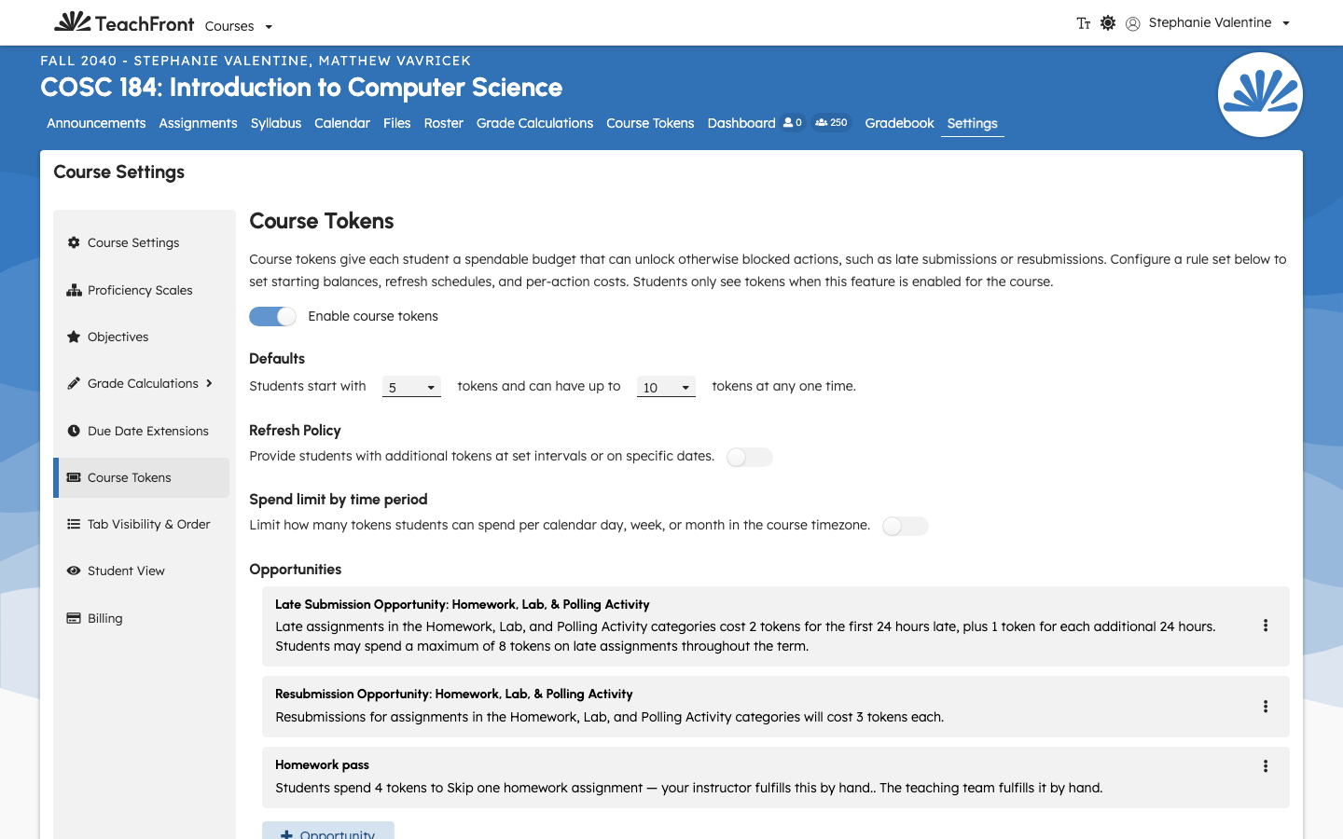The height and width of the screenshot is (839, 1343).
Task: Switch to the Calendar tab
Action: point(342,123)
